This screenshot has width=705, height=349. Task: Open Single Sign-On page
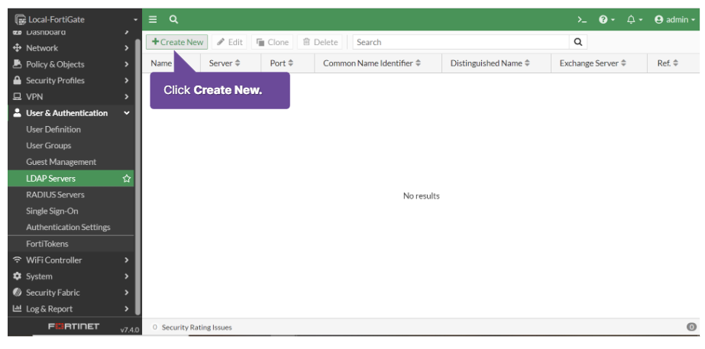coord(52,211)
